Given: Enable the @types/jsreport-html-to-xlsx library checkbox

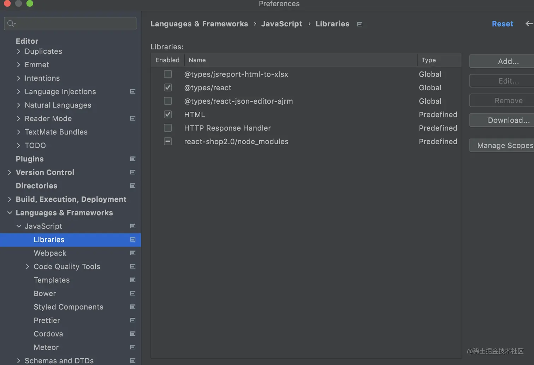Looking at the screenshot, I should tap(168, 74).
